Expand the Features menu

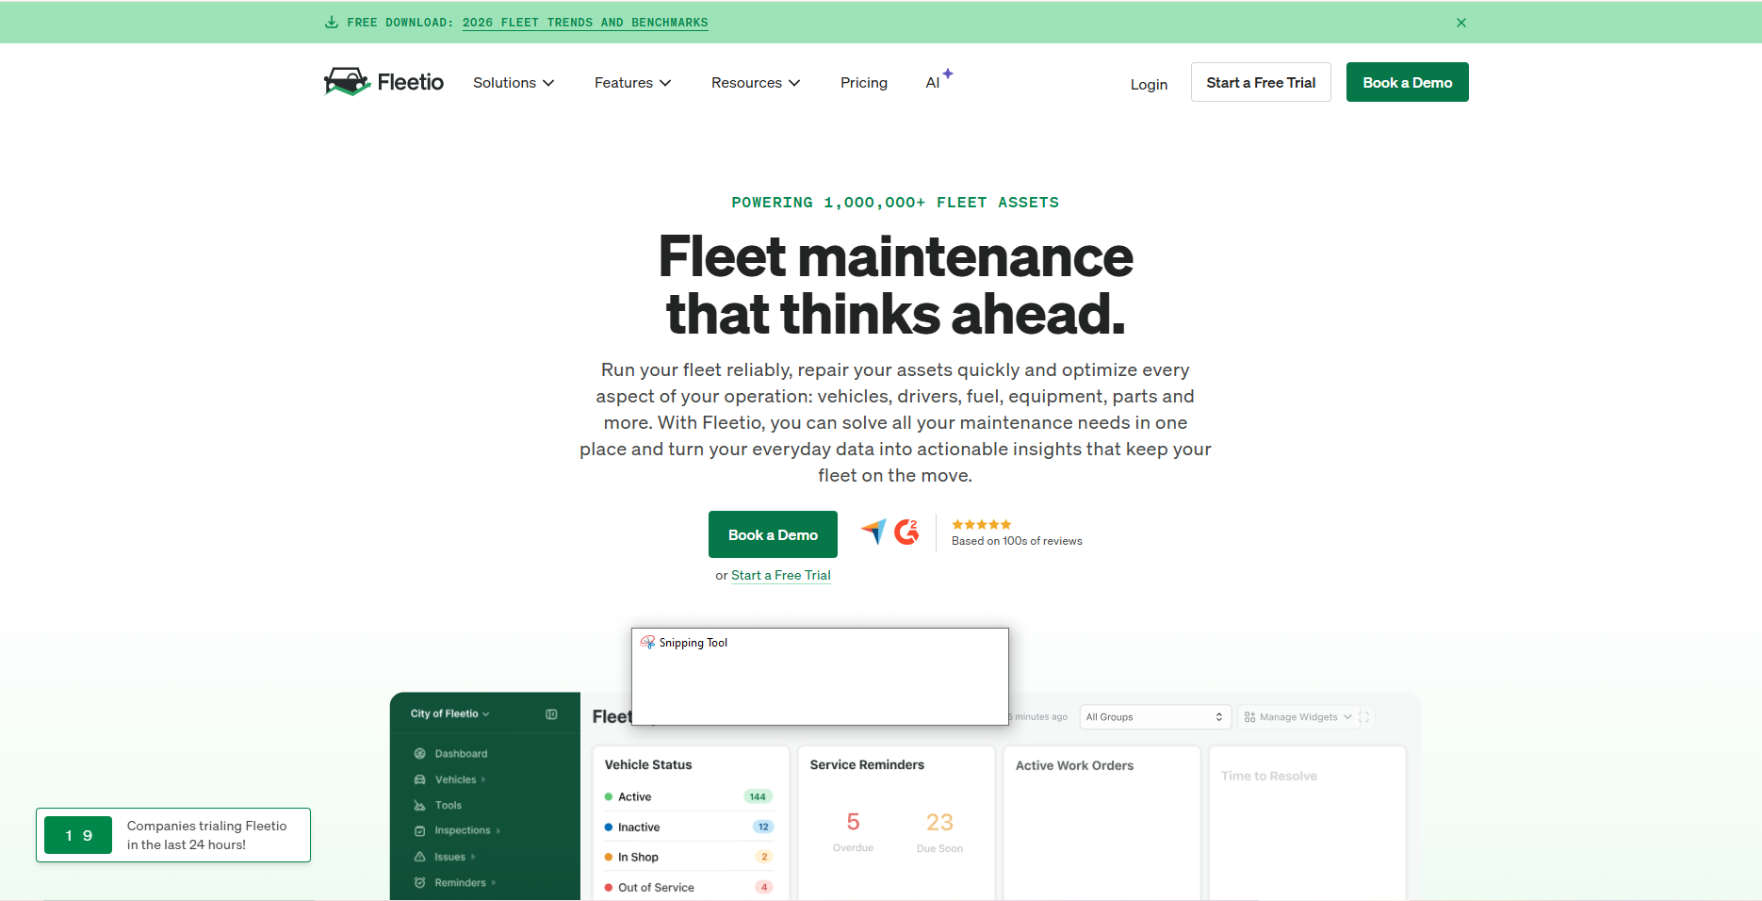(632, 83)
